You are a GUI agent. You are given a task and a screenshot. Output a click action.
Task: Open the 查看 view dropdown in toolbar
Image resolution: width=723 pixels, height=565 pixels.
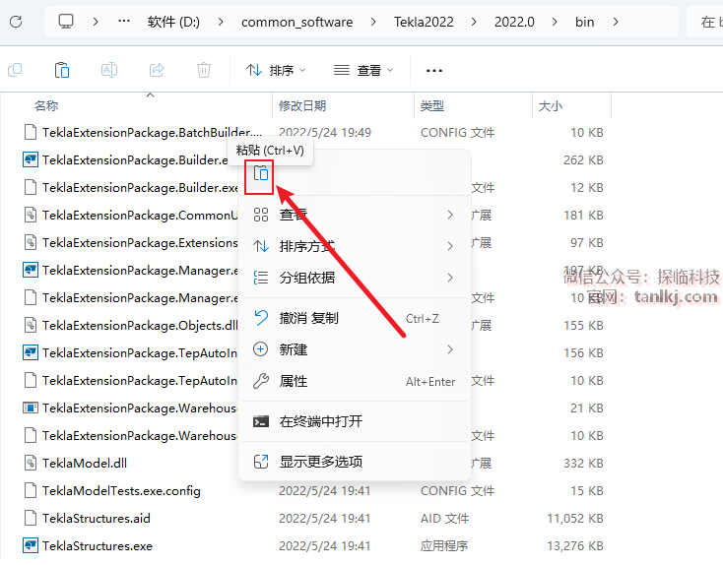coord(363,71)
